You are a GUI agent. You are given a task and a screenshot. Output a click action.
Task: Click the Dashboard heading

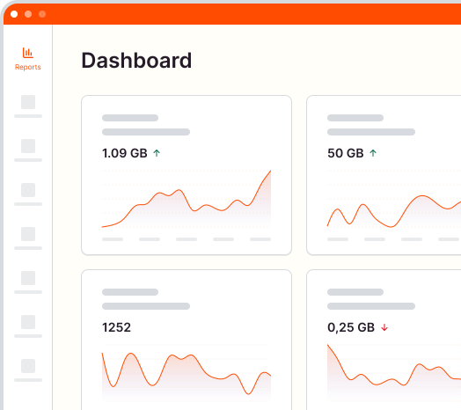click(136, 61)
